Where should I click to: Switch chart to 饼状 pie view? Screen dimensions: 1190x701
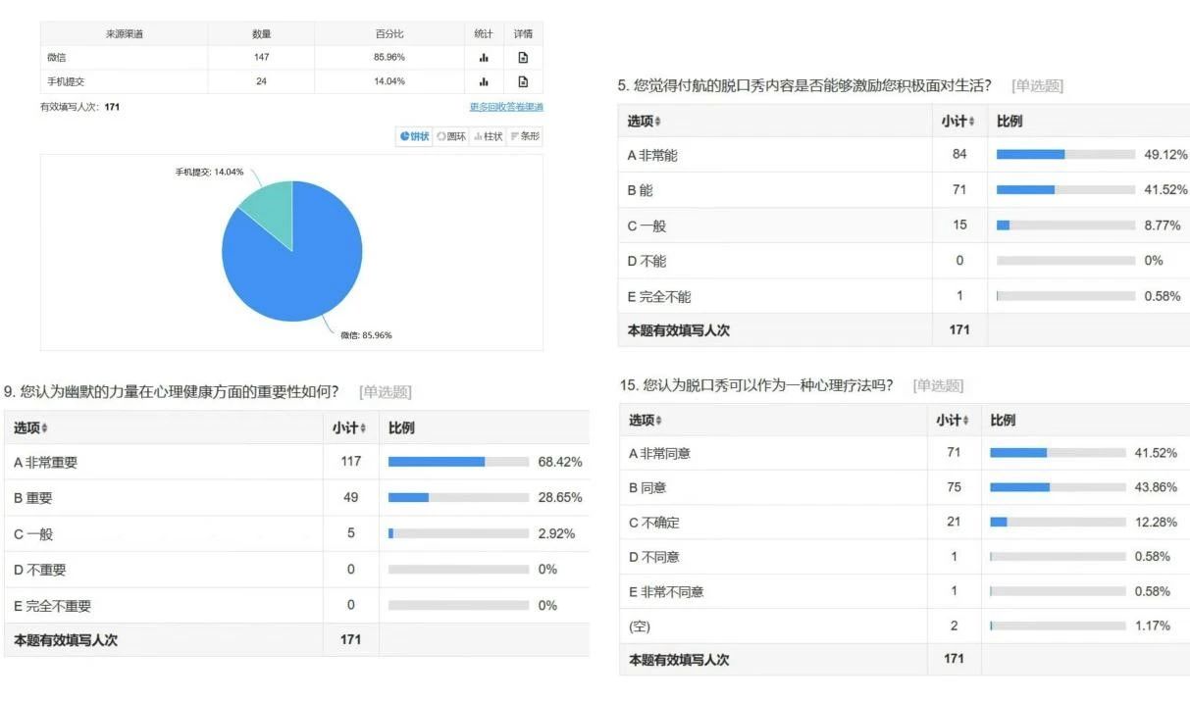pyautogui.click(x=414, y=136)
